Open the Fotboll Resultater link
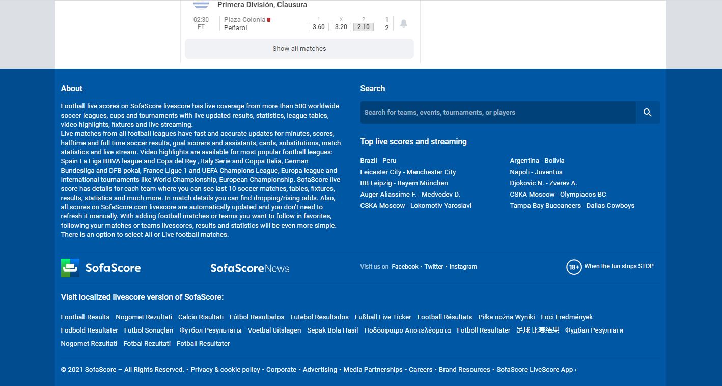The height and width of the screenshot is (386, 722). click(484, 330)
